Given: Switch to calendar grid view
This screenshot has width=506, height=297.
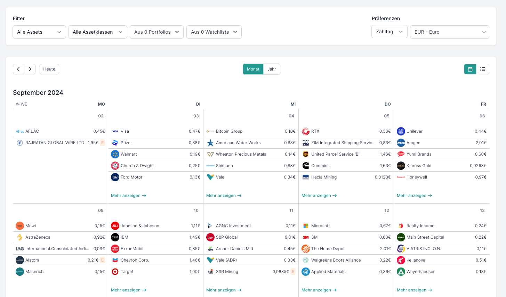Looking at the screenshot, I should (x=470, y=69).
